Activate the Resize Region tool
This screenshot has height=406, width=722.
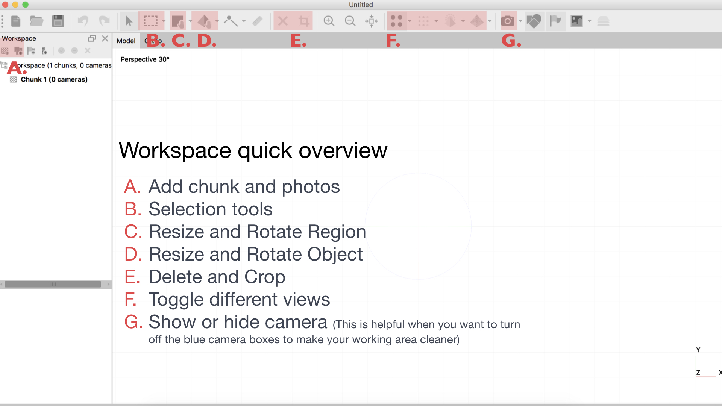[x=178, y=21]
